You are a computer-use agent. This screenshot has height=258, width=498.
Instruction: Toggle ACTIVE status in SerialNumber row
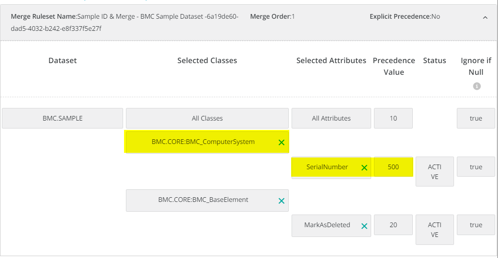click(x=434, y=172)
